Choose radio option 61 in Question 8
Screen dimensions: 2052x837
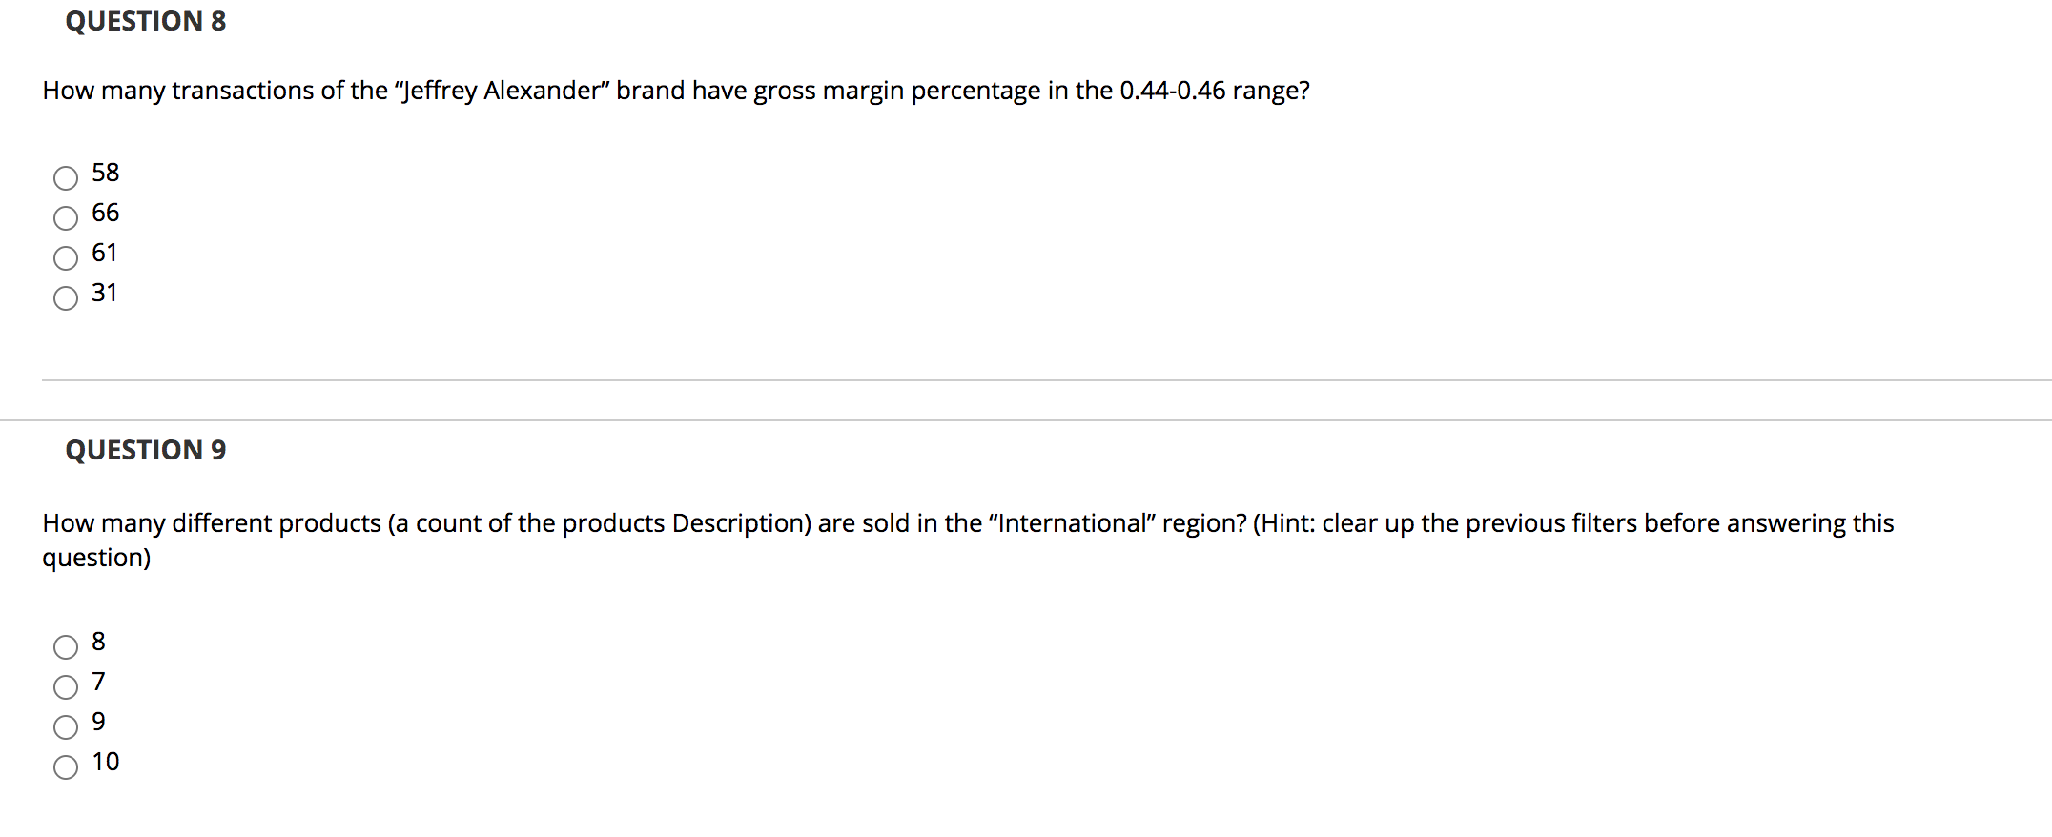pyautogui.click(x=66, y=258)
